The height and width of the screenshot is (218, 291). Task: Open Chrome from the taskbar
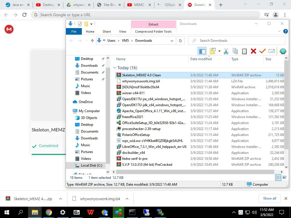49,212
